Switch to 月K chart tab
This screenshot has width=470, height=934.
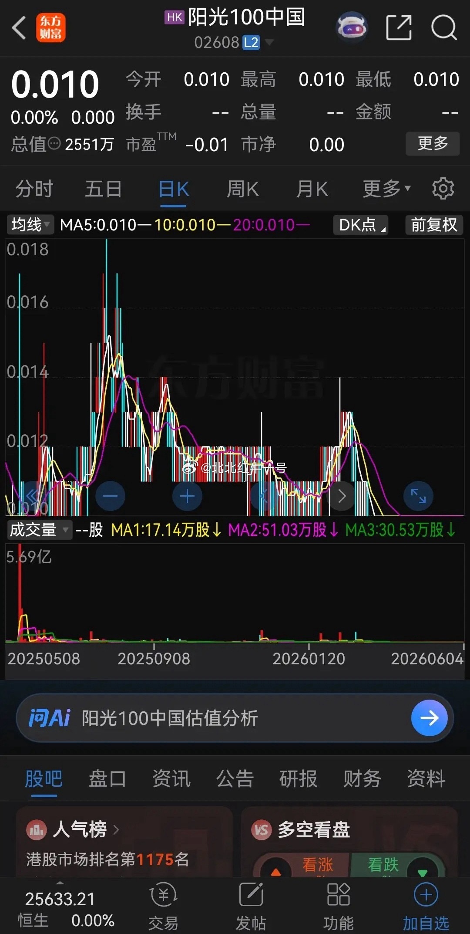point(312,189)
